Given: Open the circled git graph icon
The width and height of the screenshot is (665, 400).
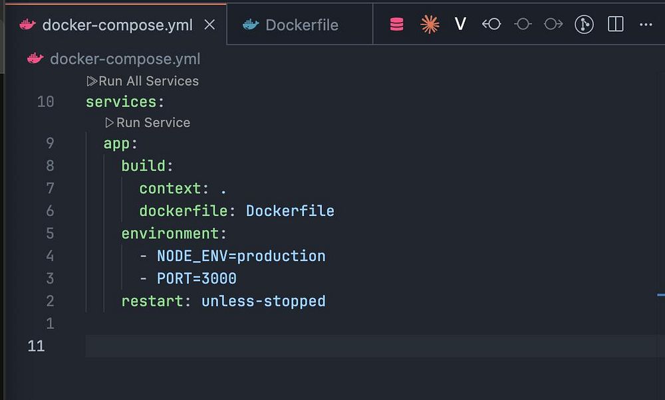Looking at the screenshot, I should click(x=584, y=25).
